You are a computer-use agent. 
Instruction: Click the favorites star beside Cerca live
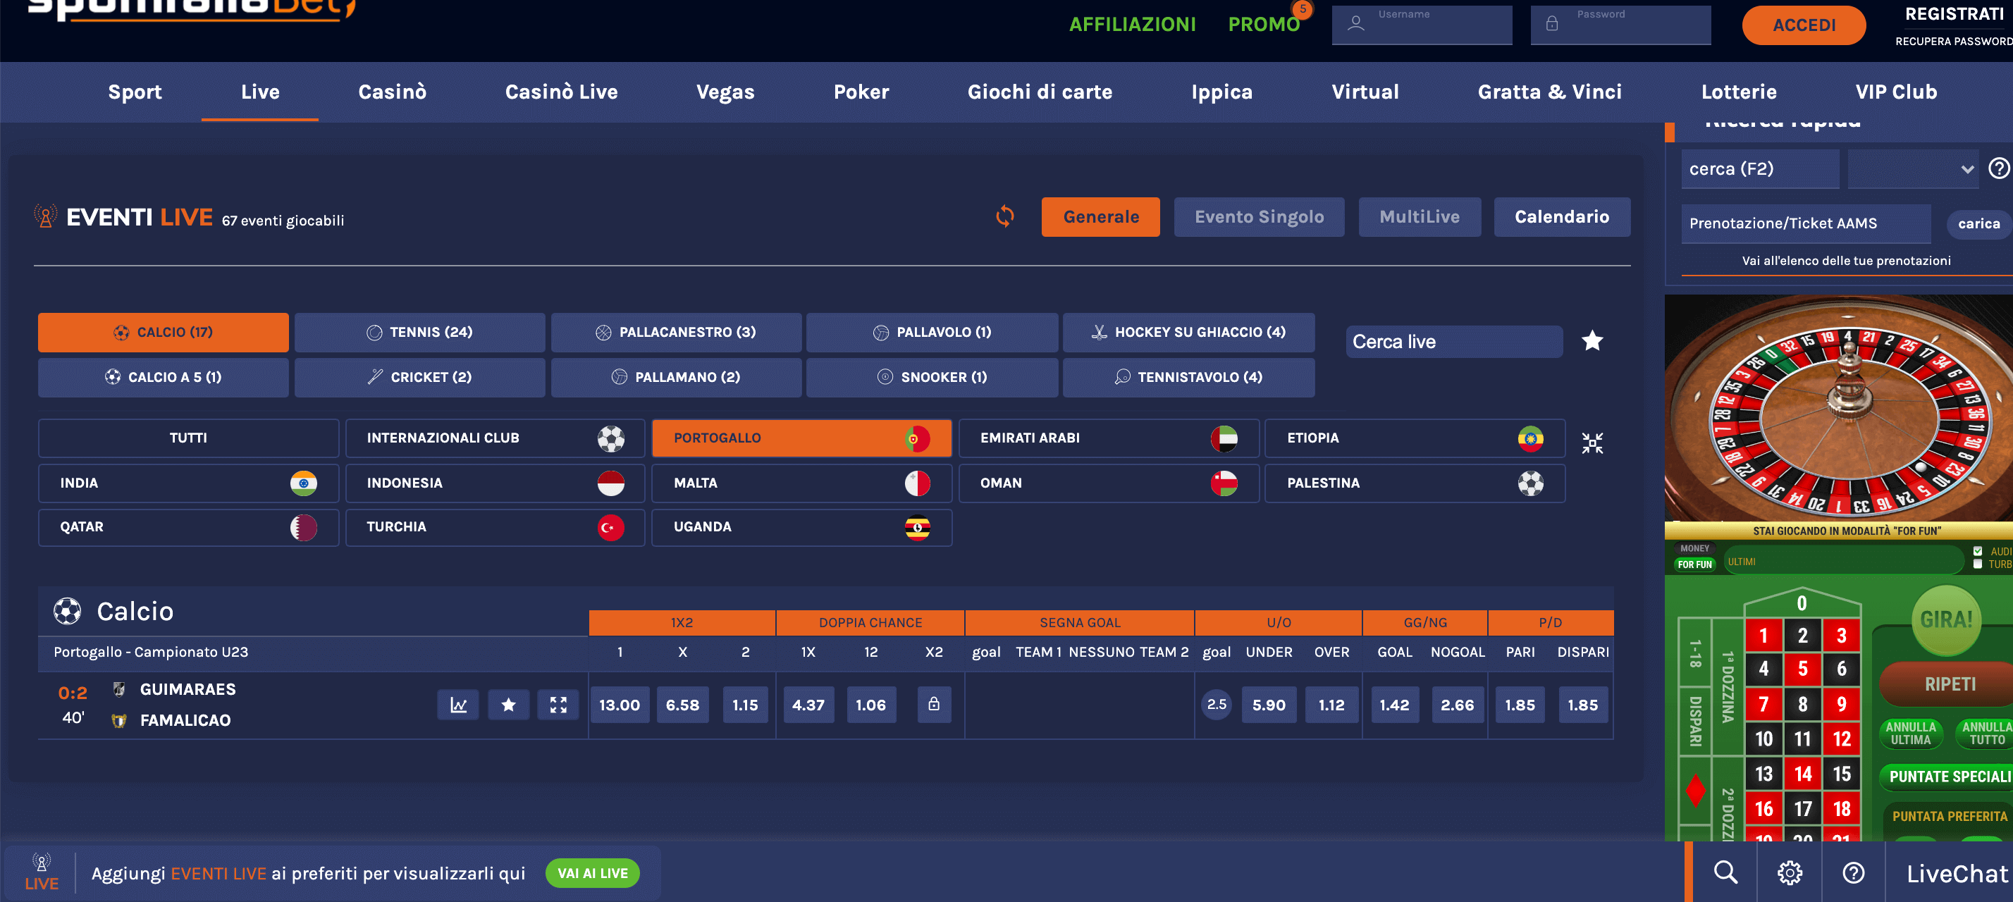tap(1592, 341)
